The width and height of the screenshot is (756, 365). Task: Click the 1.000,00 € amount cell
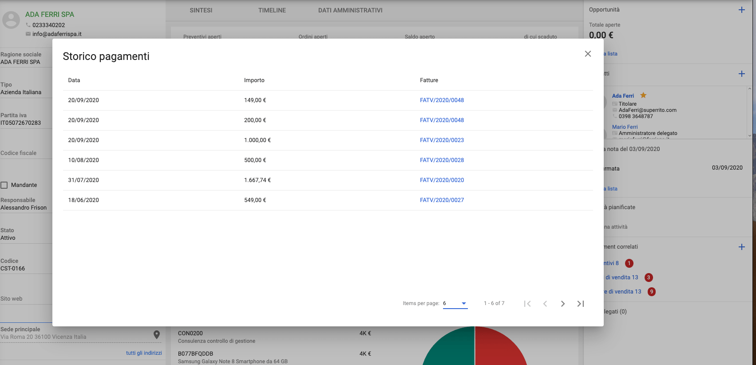coord(257,140)
